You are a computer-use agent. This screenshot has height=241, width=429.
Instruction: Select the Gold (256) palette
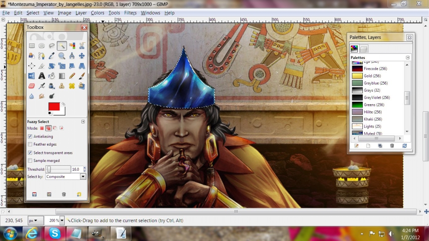[x=372, y=76]
